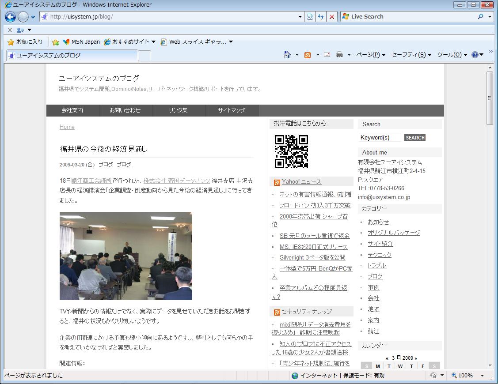The image size is (498, 384).
Task: Click the messenger contact icon in toolbar
Action: point(20,30)
